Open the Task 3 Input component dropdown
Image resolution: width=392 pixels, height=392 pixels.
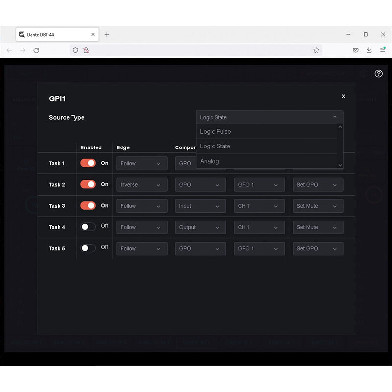[x=200, y=206]
